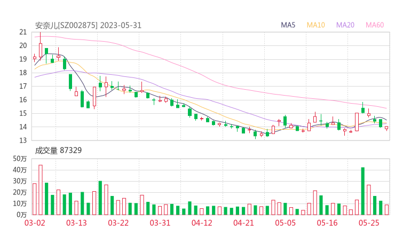
Task: Click the 05-25 date axis label
Action: 369,223
